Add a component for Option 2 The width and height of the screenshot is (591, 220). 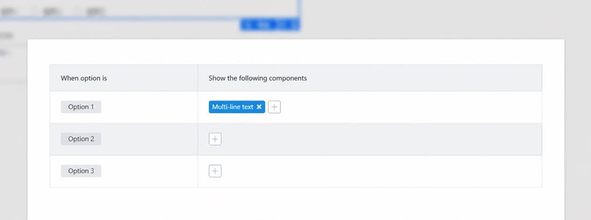click(x=215, y=139)
